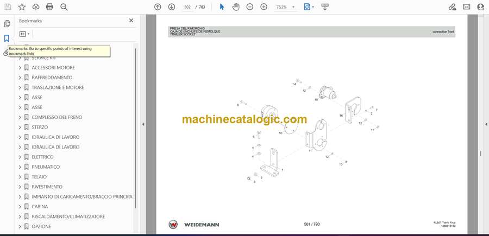
Task: Open the bookmarks options dropdown menu
Action: point(24,34)
